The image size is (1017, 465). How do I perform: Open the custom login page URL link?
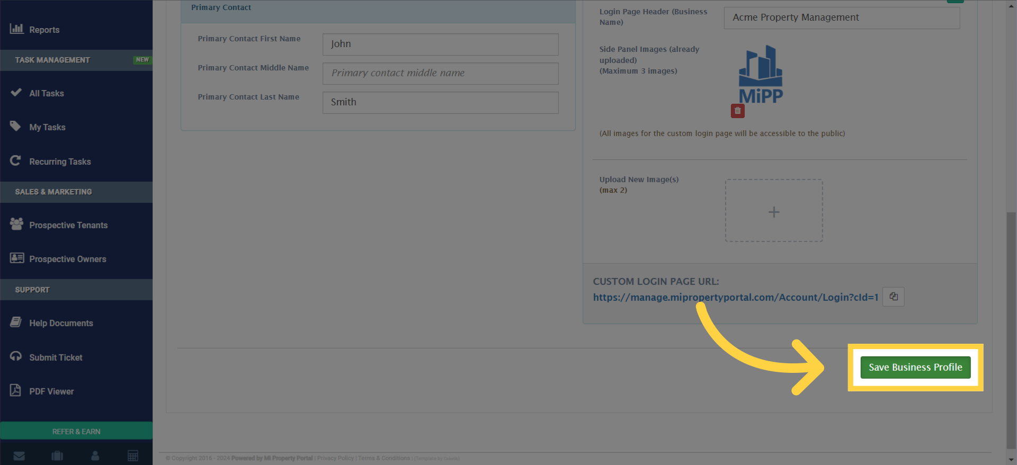coord(735,298)
